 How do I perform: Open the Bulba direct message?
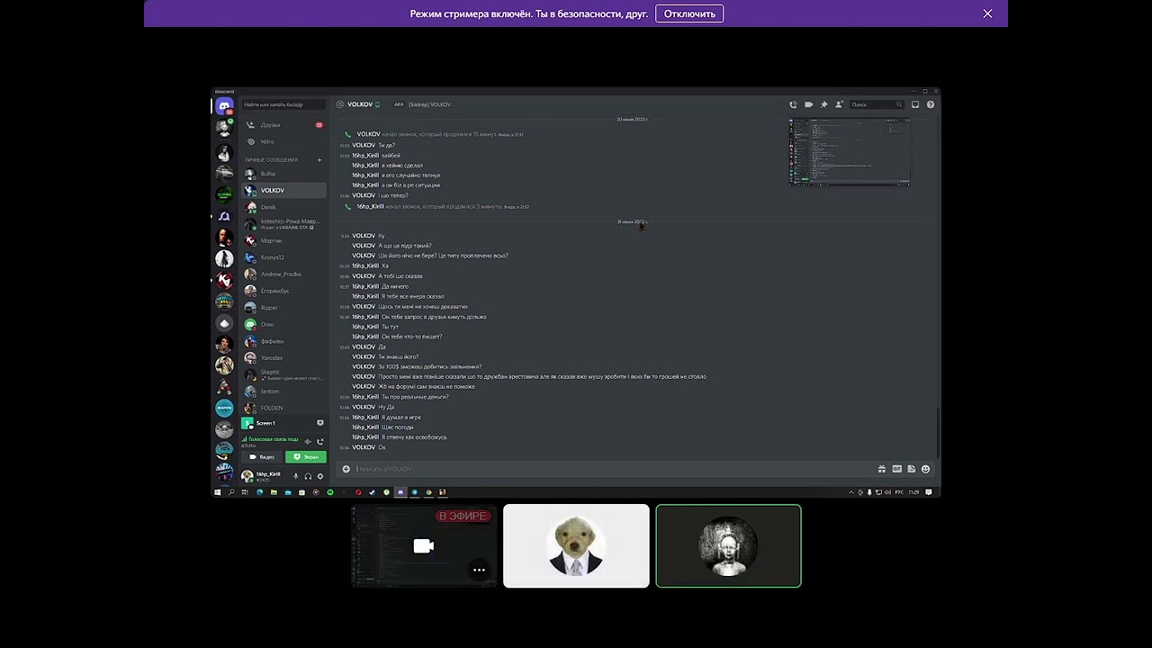pyautogui.click(x=283, y=174)
